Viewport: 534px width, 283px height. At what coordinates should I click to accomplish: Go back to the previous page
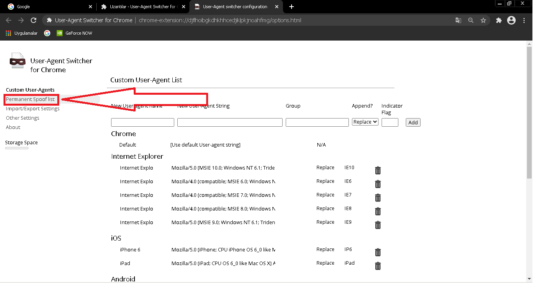click(x=9, y=20)
